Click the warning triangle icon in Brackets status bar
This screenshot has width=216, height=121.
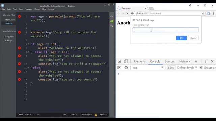tap(96, 115)
